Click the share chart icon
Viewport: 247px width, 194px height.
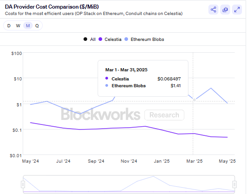coord(213,10)
